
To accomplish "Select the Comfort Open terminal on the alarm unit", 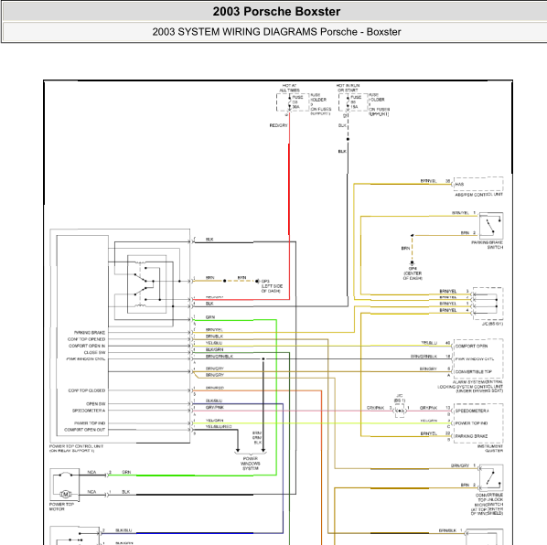I will [471, 347].
